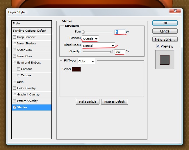Viewport: 189px width, 150px height.
Task: Open the Position dropdown
Action: click(90, 39)
